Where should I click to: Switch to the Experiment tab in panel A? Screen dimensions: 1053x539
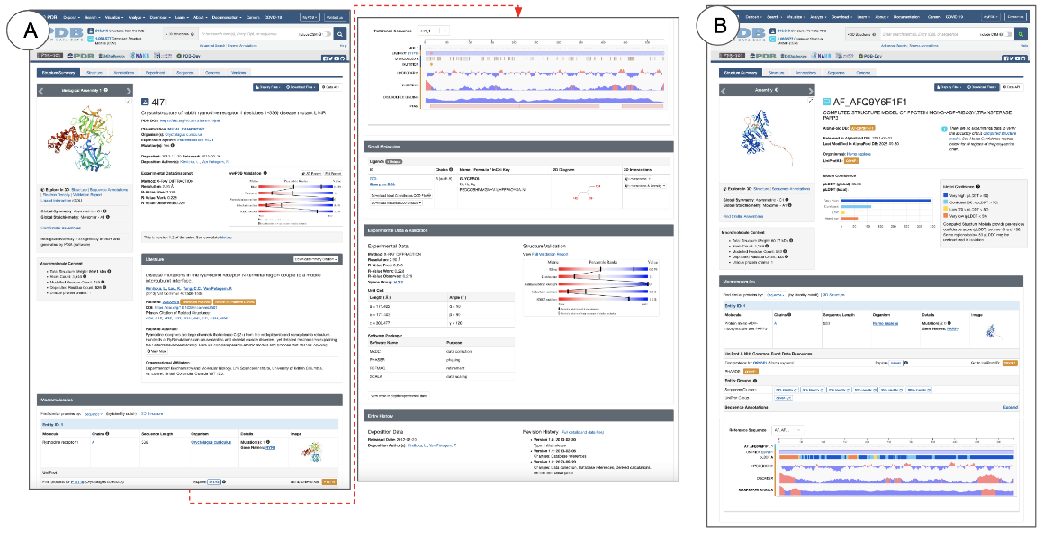coord(155,72)
